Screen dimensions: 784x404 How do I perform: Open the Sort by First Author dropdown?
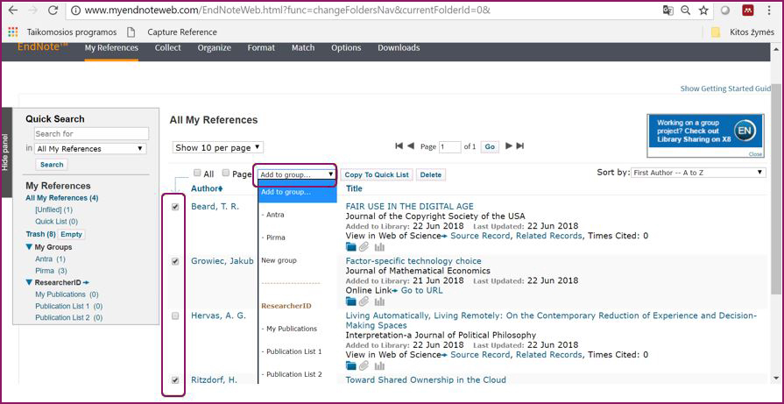click(697, 174)
